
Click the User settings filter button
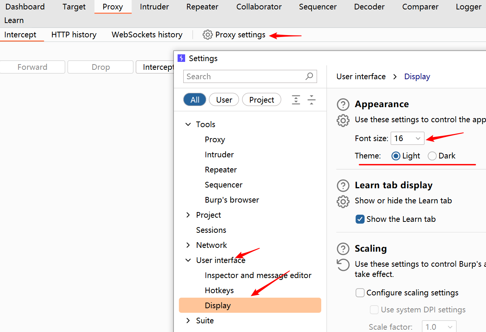224,100
